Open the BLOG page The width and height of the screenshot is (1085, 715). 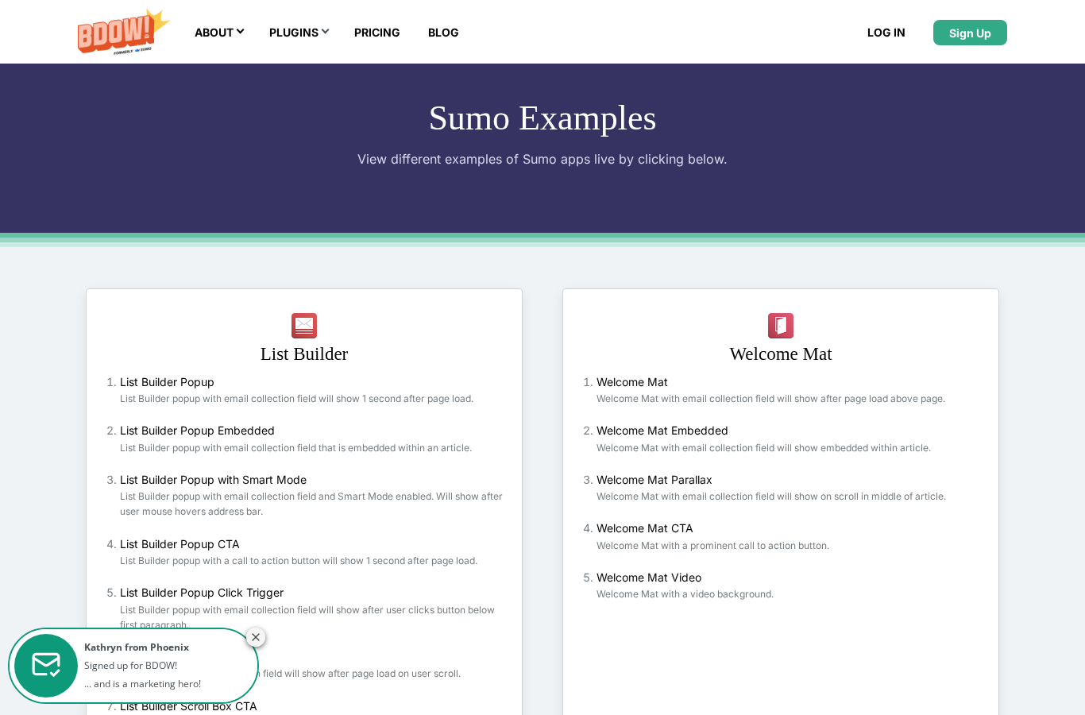(x=443, y=33)
